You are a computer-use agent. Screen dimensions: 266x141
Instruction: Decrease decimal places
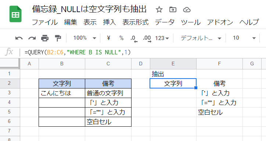(134, 39)
